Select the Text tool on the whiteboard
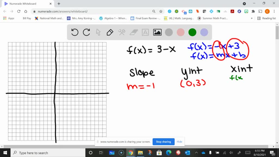The image size is (279, 157). point(145,32)
